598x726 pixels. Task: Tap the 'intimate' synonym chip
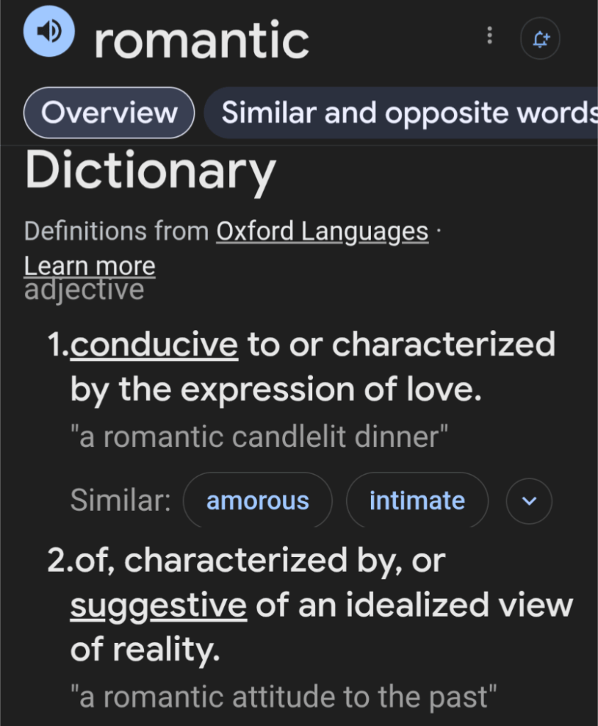coord(417,501)
